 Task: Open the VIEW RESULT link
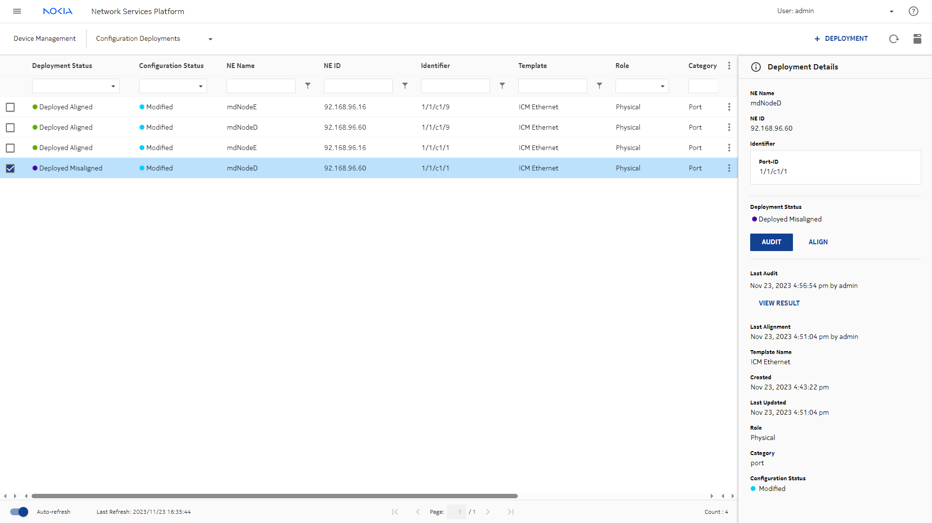779,303
